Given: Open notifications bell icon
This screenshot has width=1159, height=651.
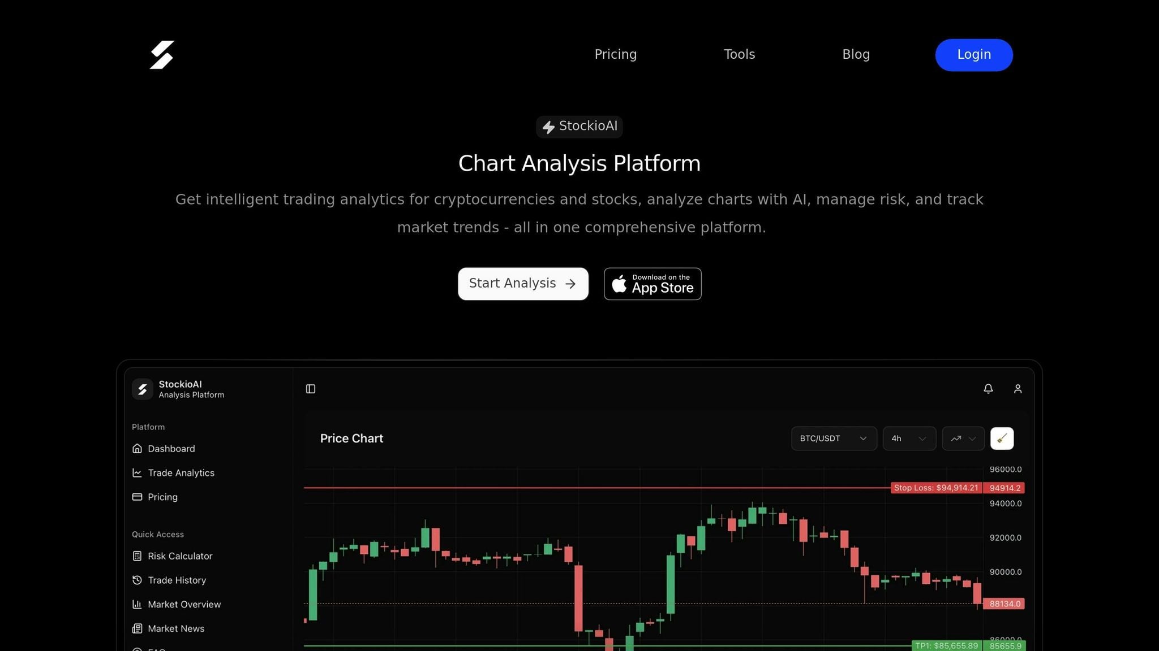Looking at the screenshot, I should point(988,389).
